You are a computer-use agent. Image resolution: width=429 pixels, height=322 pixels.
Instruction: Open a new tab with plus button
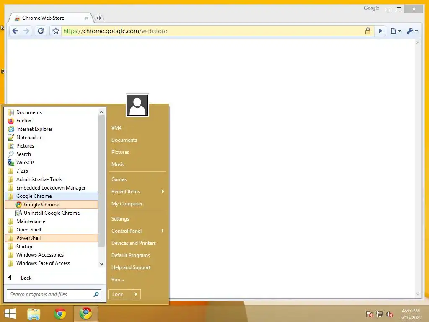tap(99, 18)
